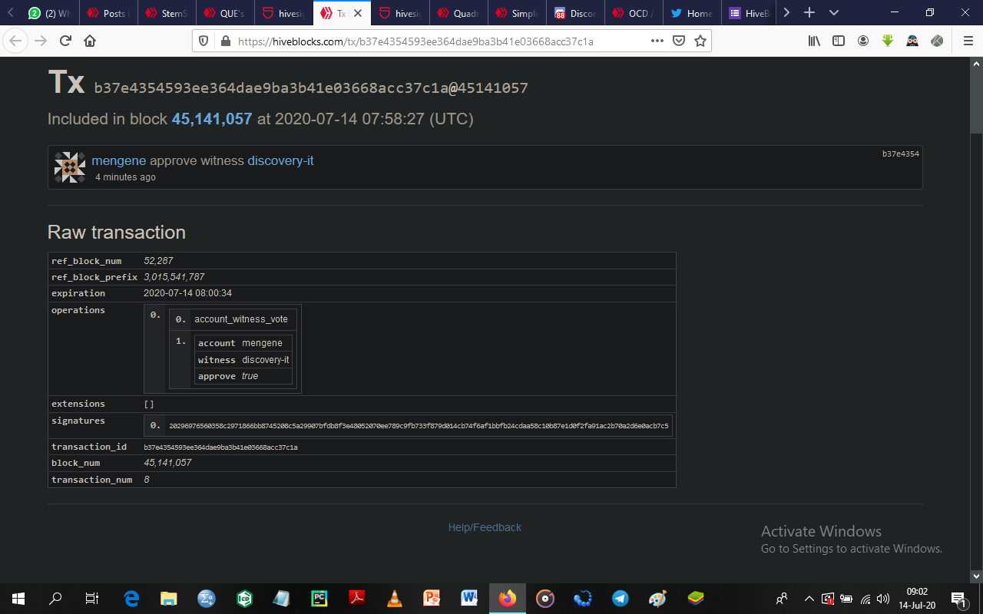Open the Action Center notifications

(x=958, y=598)
